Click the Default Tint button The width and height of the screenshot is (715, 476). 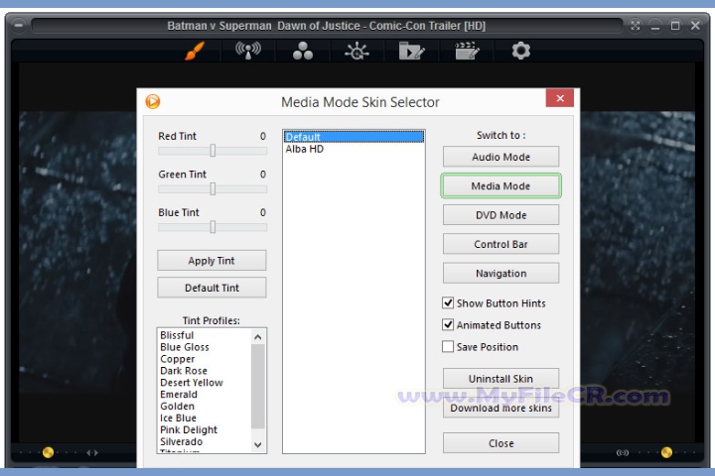tap(212, 288)
